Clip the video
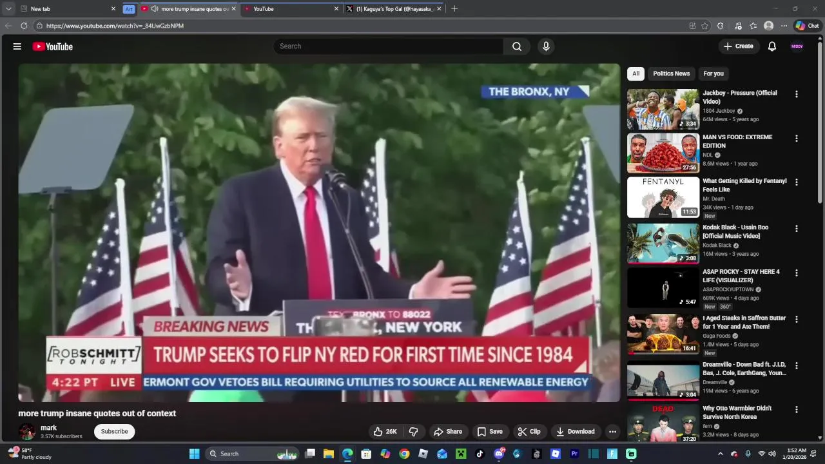Image resolution: width=825 pixels, height=464 pixels. [x=529, y=432]
